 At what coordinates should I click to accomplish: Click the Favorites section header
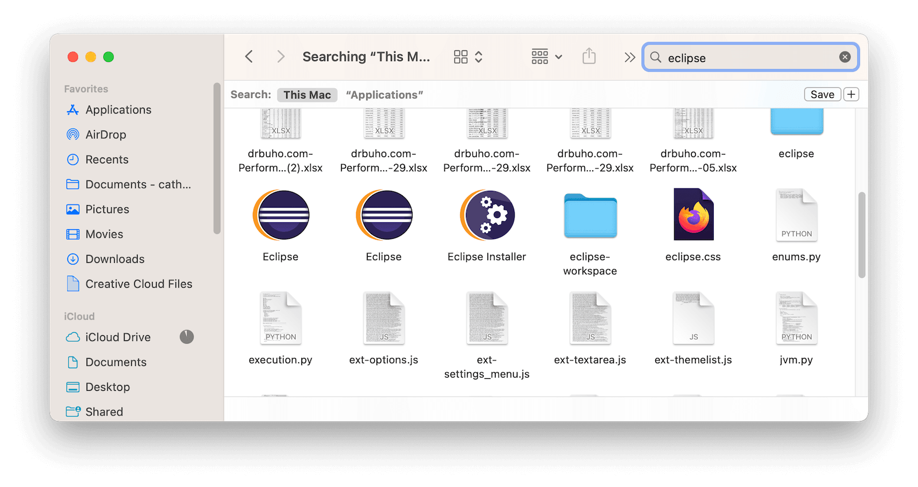[x=86, y=89]
